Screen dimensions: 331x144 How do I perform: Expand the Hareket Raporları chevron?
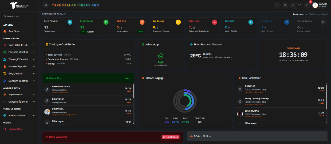pyautogui.click(x=34, y=66)
